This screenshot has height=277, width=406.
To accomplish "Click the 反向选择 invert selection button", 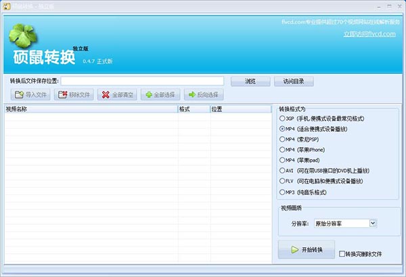I will tap(204, 95).
